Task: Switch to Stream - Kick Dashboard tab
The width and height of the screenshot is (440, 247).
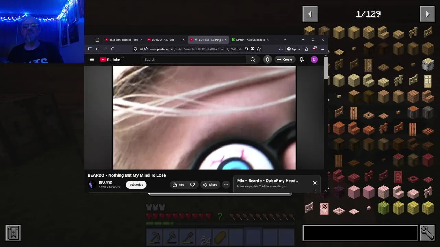Action: point(250,40)
